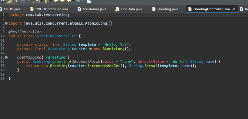
Task: Click the counter field name on line 13
Action: [79, 49]
